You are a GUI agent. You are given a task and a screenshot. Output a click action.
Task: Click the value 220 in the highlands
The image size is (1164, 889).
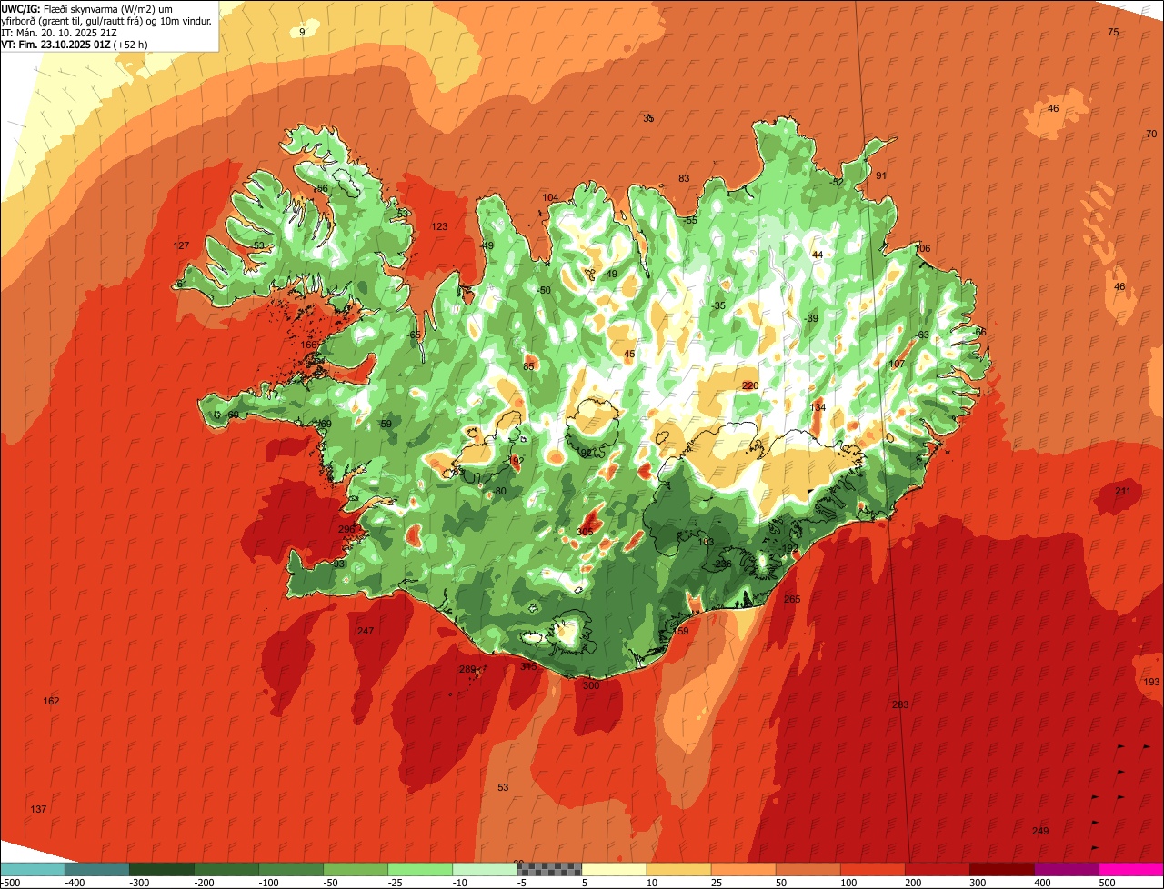(x=749, y=385)
